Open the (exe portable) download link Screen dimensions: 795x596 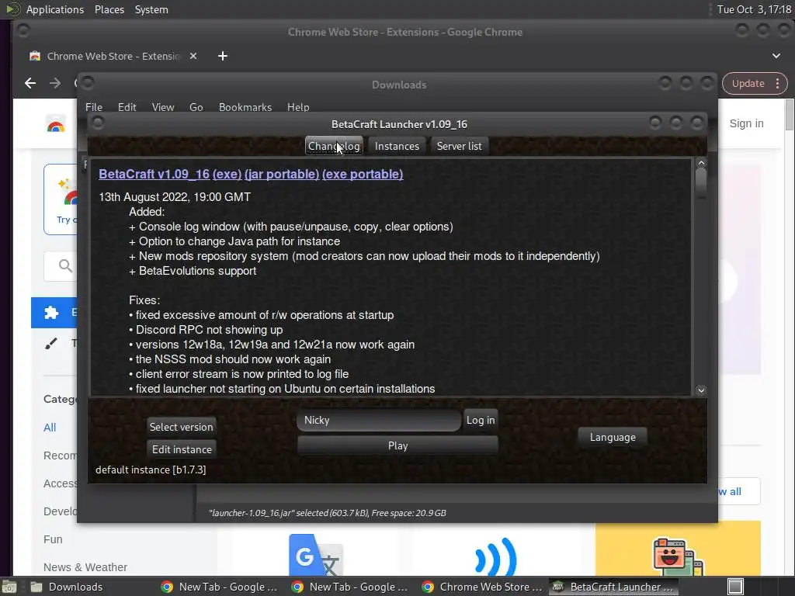pos(363,174)
